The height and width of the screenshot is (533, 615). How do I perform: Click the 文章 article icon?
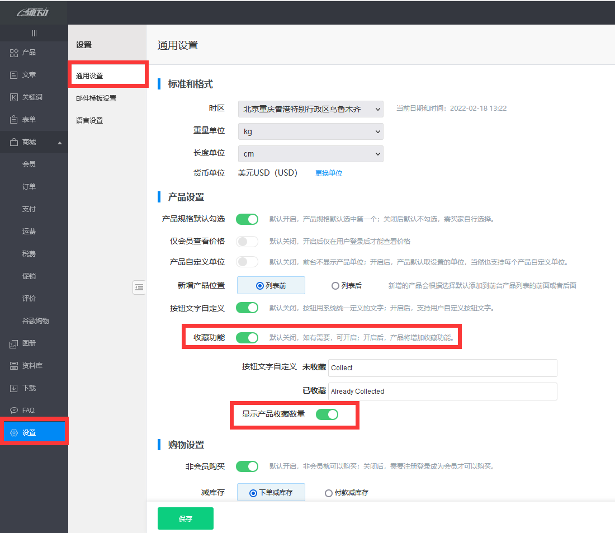(x=15, y=75)
